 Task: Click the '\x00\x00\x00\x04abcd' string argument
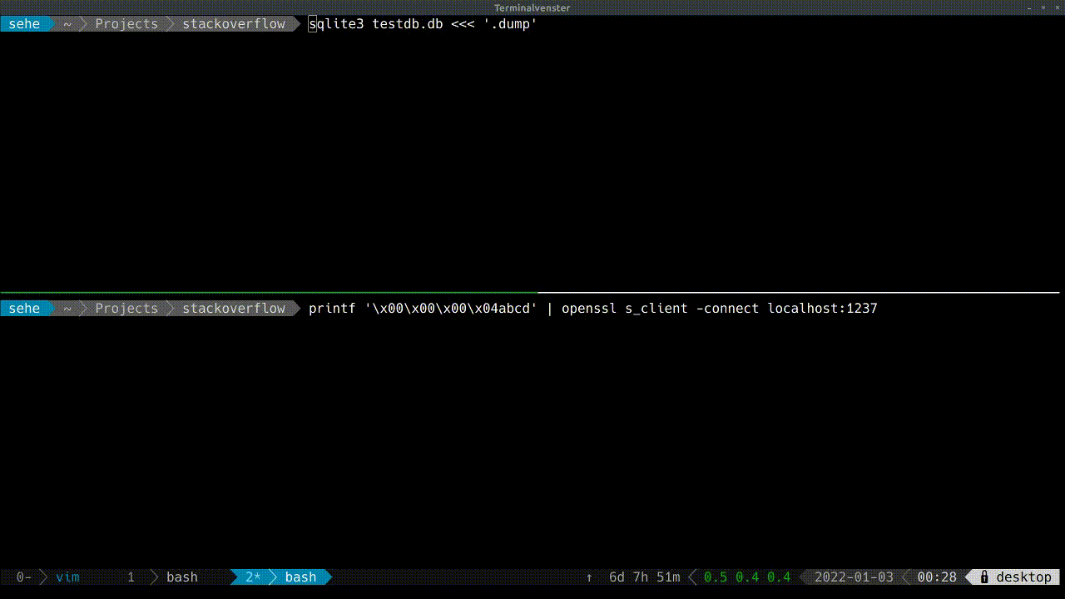451,309
